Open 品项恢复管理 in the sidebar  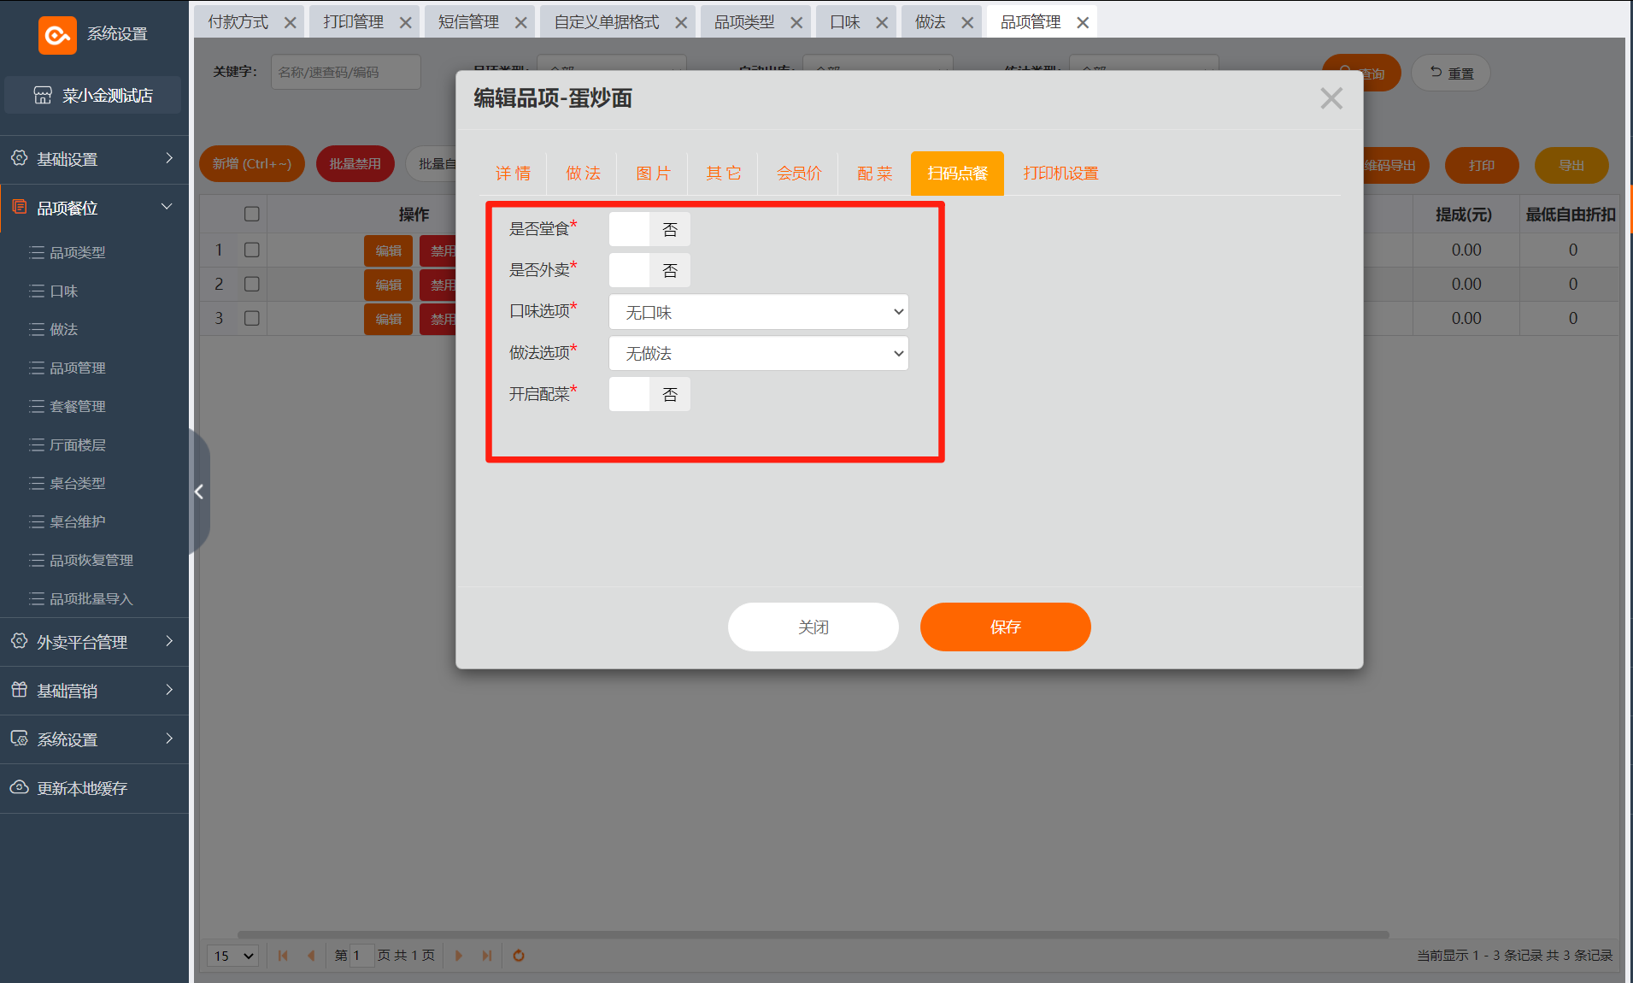tap(91, 560)
